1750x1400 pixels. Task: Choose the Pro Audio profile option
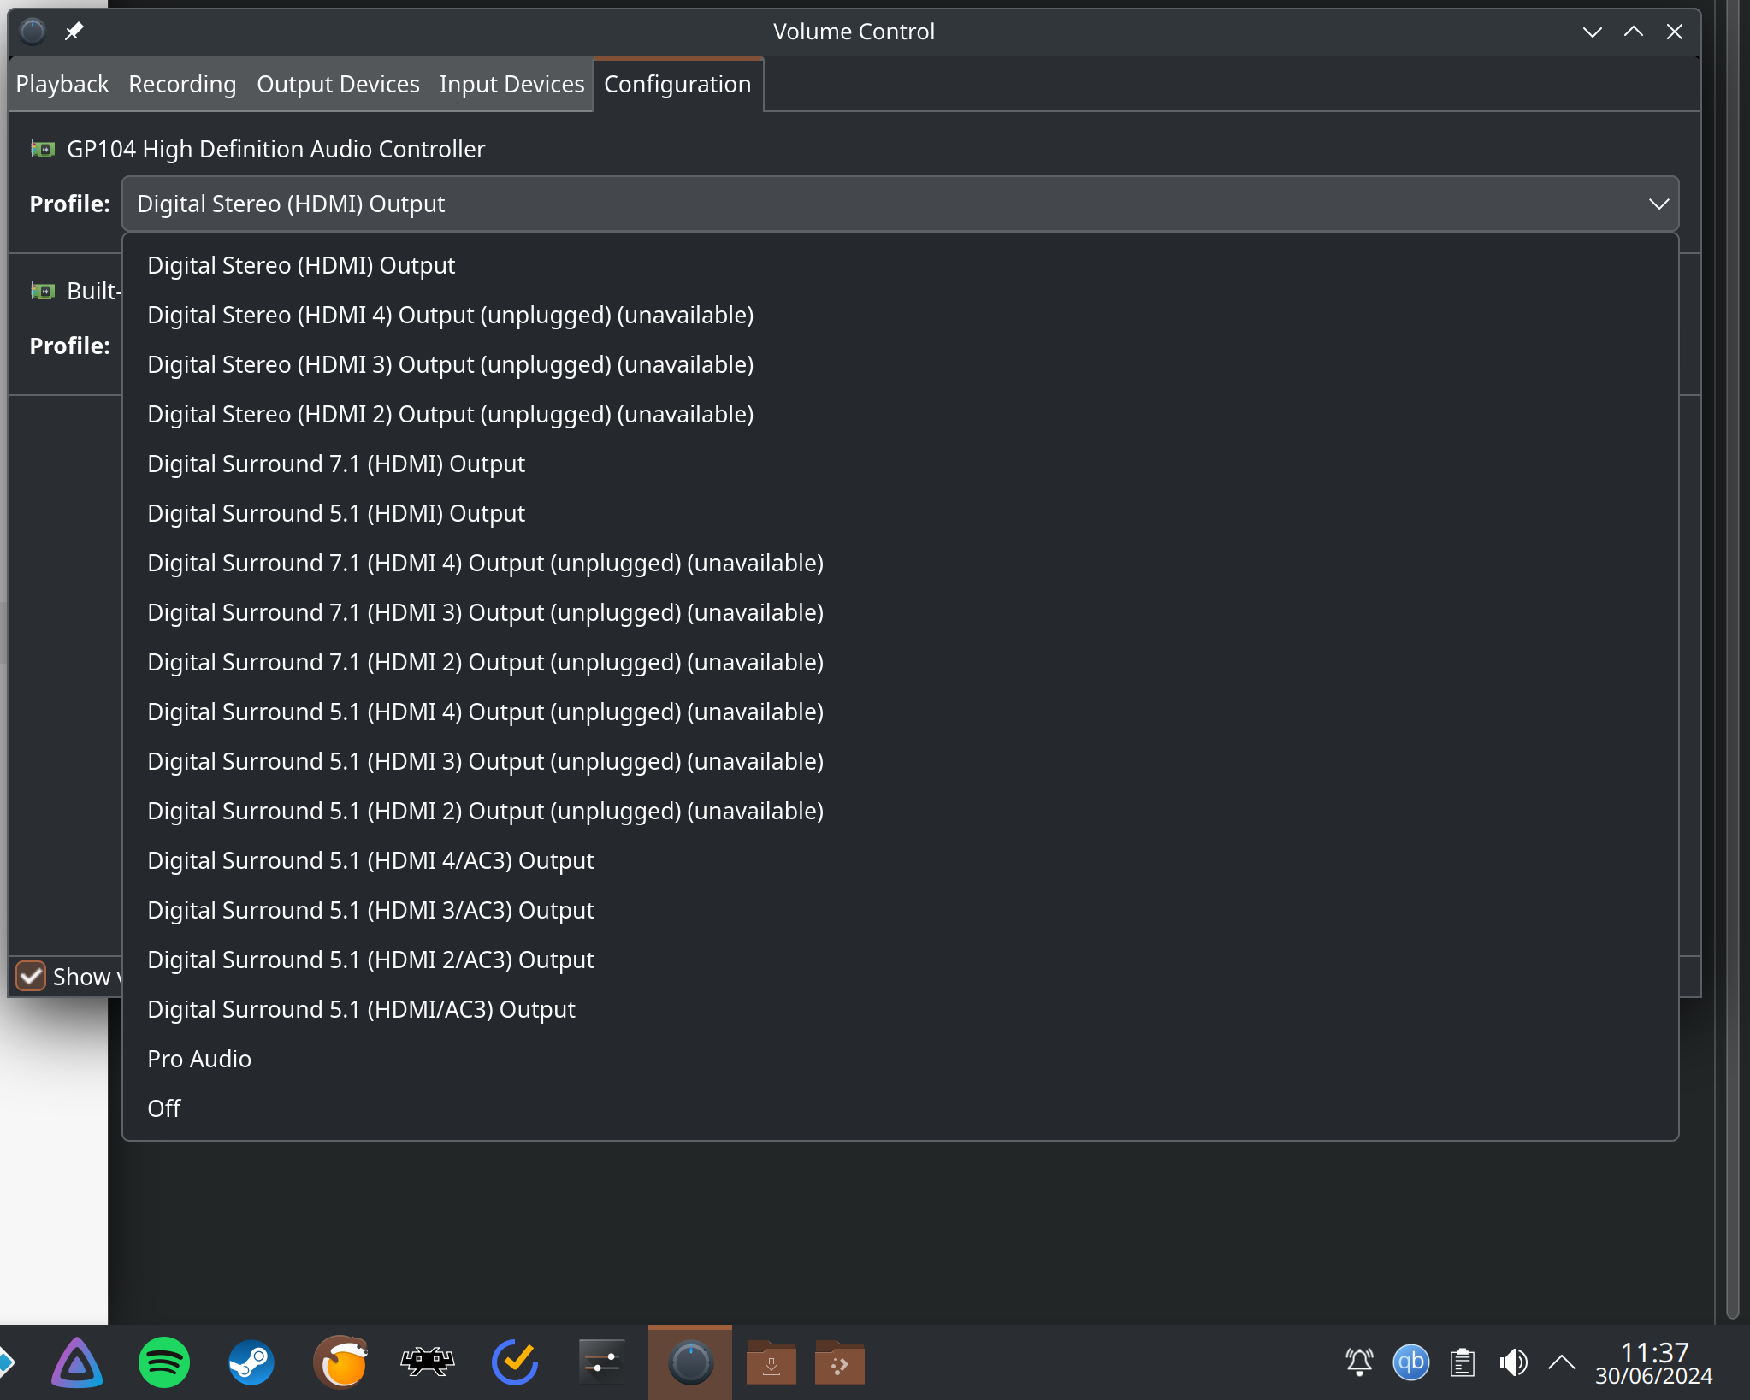tap(199, 1060)
